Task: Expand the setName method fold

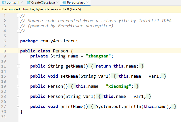Action: point(18,76)
